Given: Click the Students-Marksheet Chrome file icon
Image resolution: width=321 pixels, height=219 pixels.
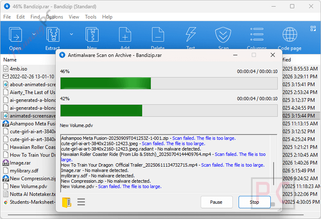Looking at the screenshot, I should coord(6,202).
